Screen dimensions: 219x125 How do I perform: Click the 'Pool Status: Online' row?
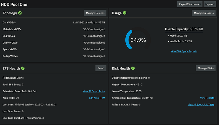[13, 78]
